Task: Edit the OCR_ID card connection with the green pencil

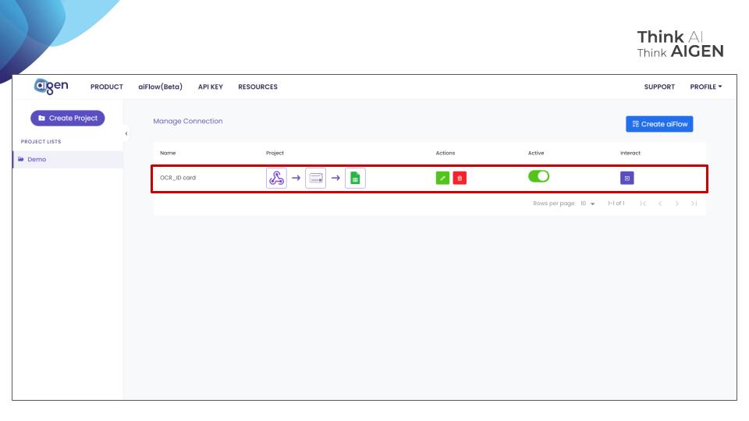Action: coord(443,178)
